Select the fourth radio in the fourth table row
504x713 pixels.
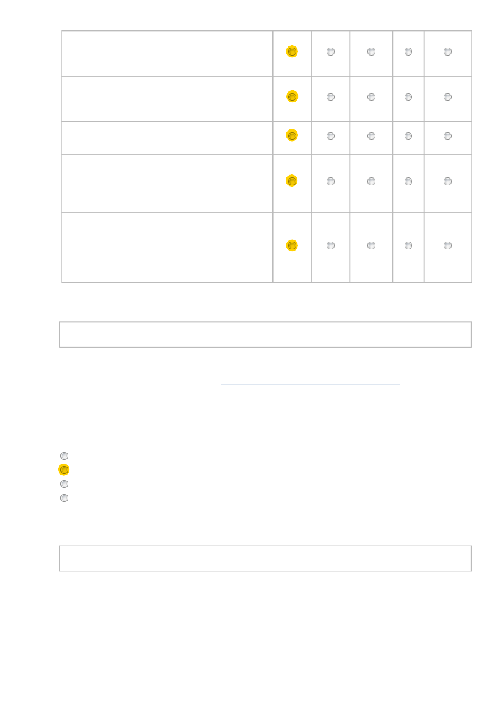(x=408, y=182)
